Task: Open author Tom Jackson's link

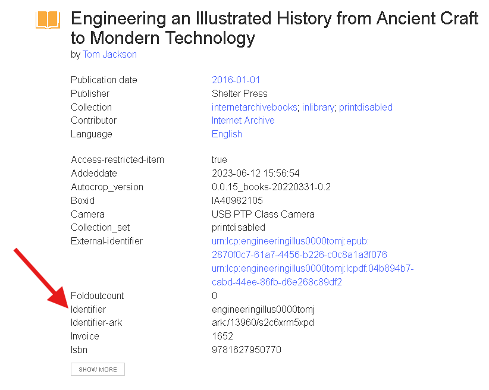Action: tap(109, 54)
